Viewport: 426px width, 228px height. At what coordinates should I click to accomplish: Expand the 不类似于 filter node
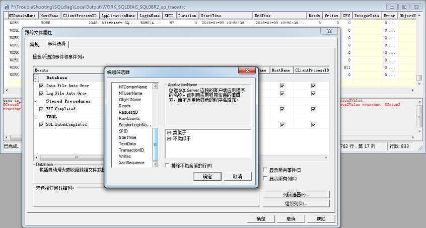click(x=169, y=139)
